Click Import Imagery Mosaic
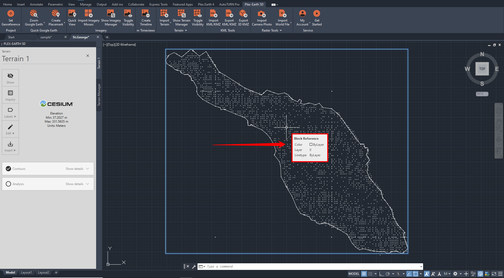The width and height of the screenshot is (504, 278). [89, 18]
